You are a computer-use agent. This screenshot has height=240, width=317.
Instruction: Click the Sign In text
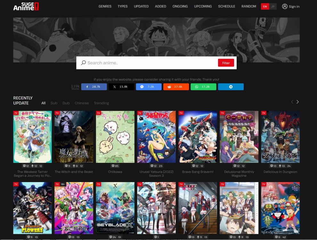(x=294, y=6)
